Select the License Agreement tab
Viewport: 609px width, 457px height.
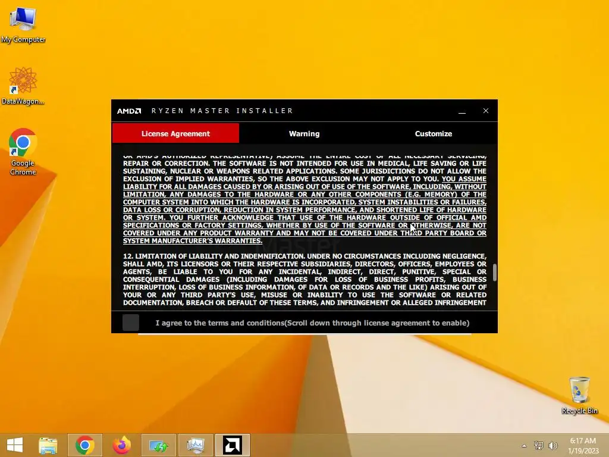(x=175, y=134)
